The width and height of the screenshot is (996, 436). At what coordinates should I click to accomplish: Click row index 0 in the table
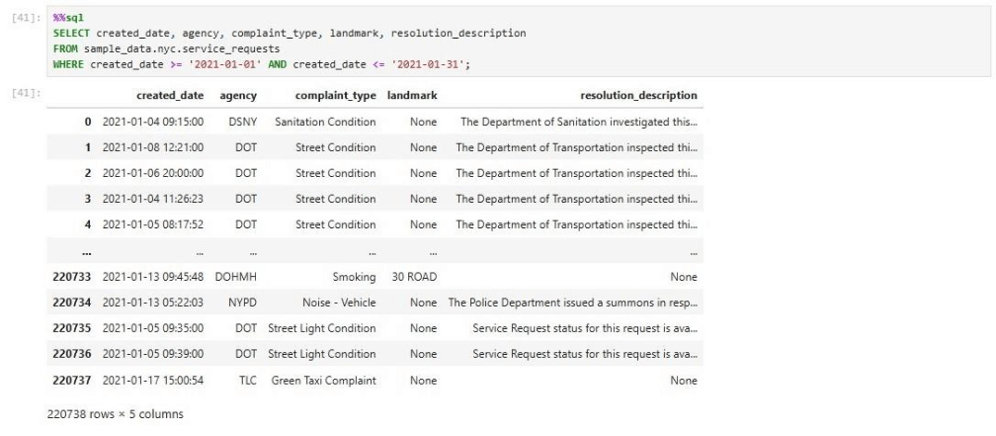click(x=90, y=122)
